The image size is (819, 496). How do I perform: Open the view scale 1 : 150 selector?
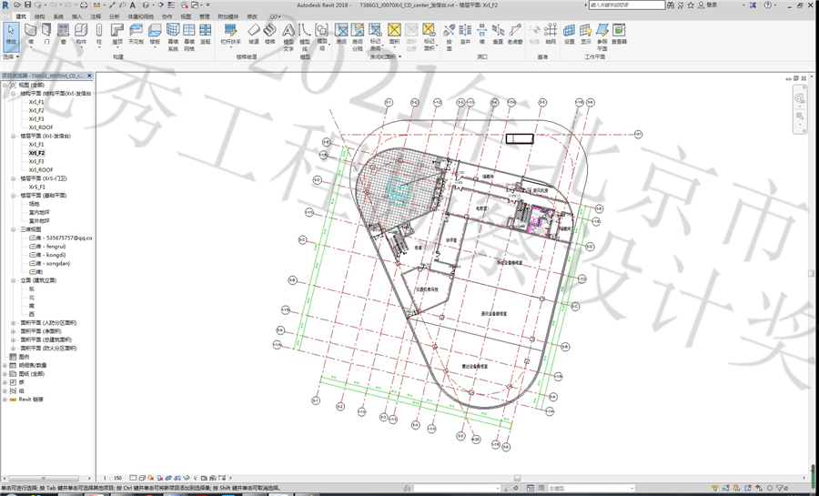click(112, 478)
